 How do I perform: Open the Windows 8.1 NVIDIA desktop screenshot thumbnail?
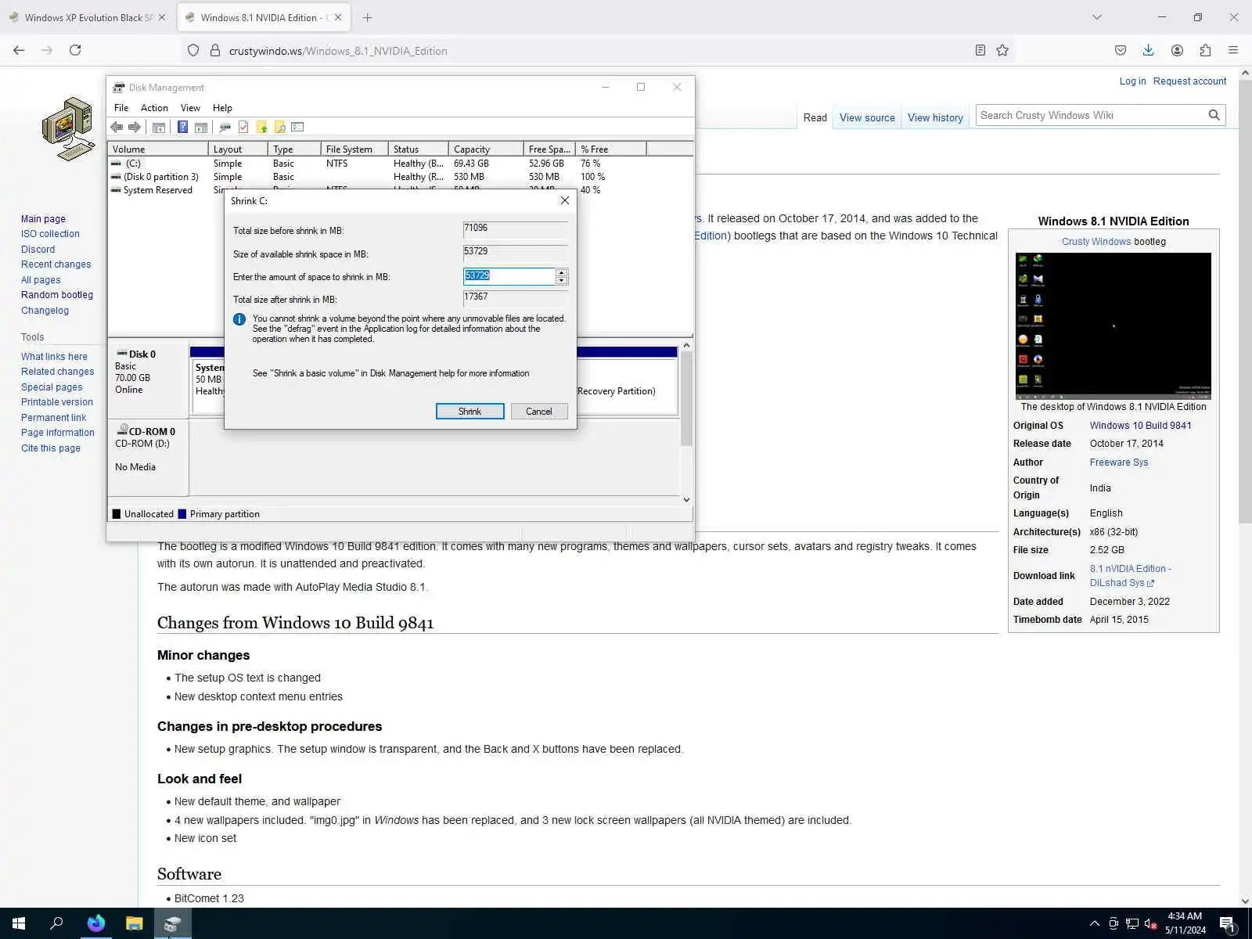[1113, 326]
